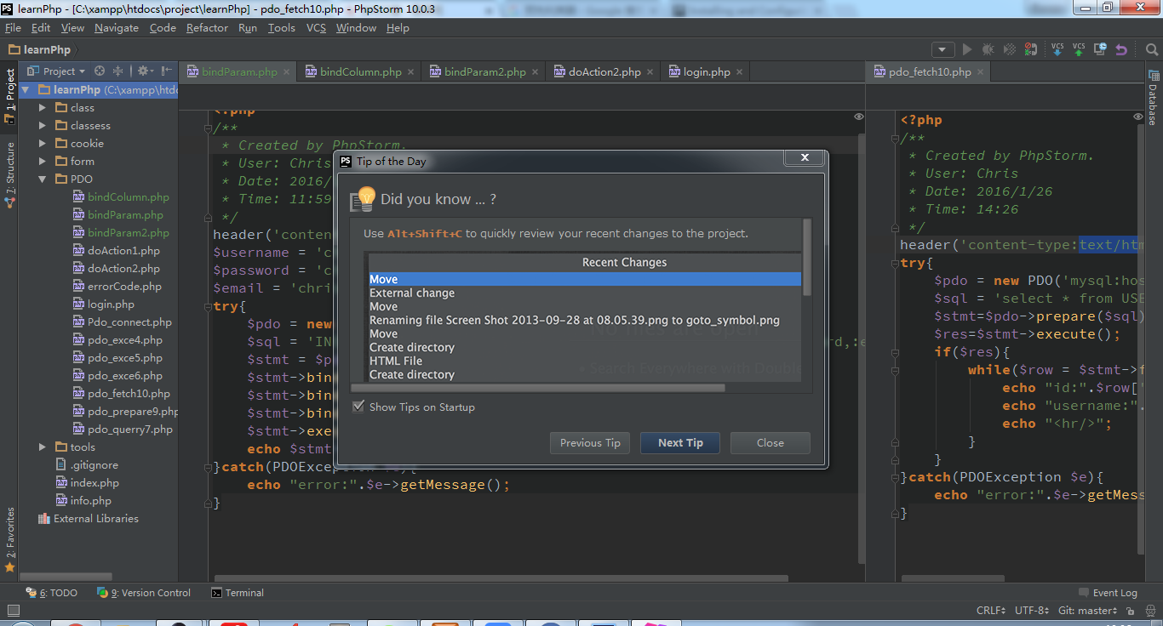Open run configuration dropdown

[x=942, y=50]
